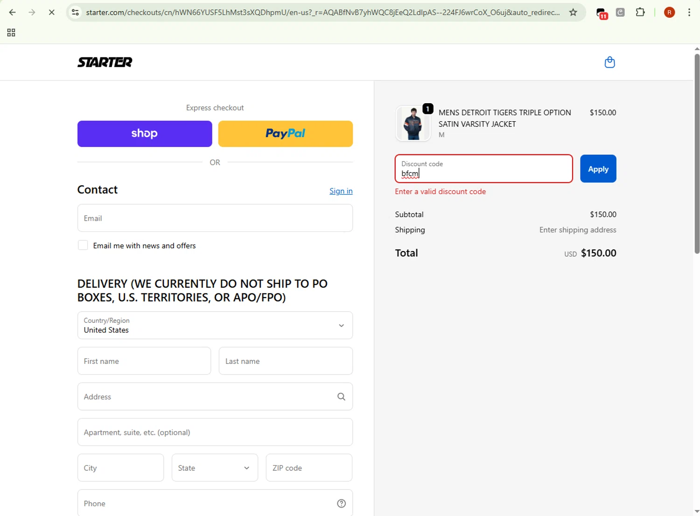
Task: Click the Contact heading
Action: 98,190
